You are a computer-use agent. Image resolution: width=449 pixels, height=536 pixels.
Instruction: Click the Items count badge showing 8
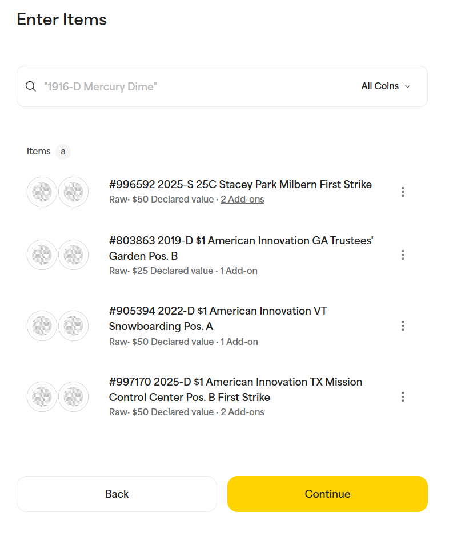pos(63,152)
